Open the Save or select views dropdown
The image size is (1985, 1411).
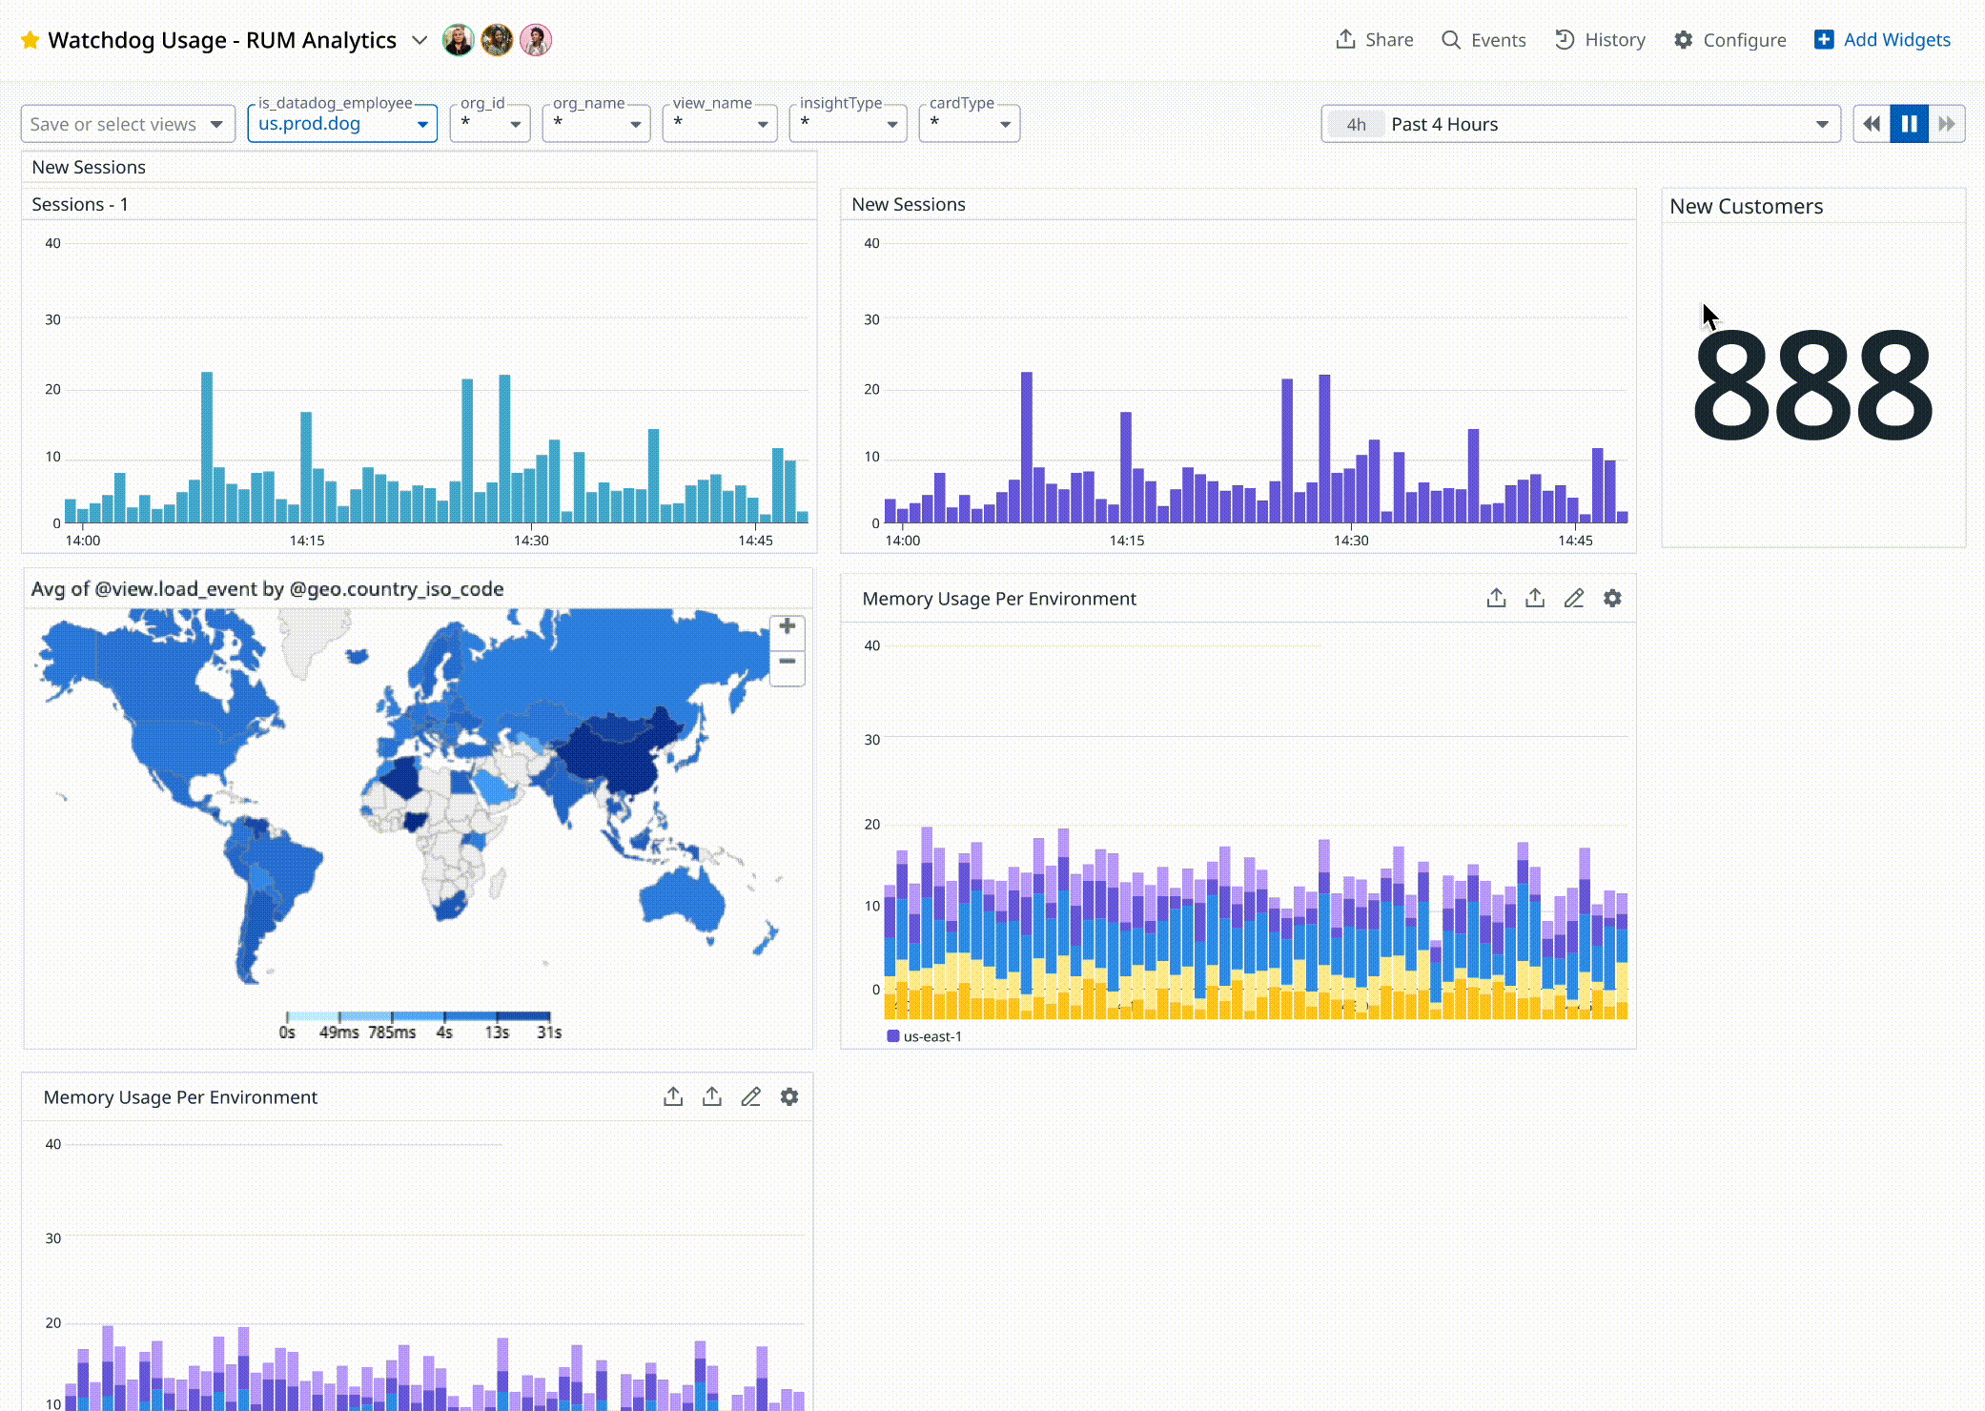pyautogui.click(x=127, y=124)
